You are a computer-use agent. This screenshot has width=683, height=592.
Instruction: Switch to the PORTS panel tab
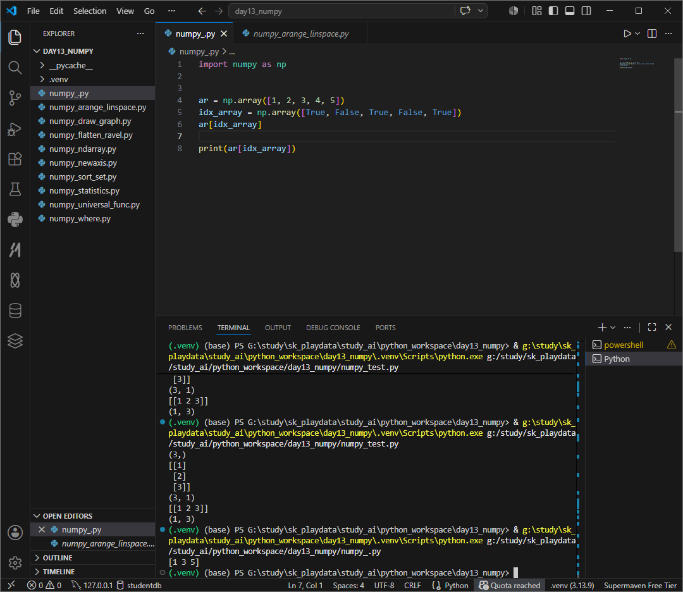pyautogui.click(x=386, y=328)
